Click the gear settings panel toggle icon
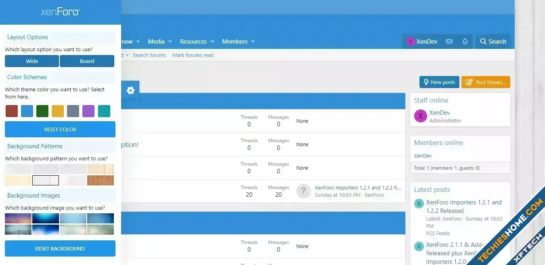 click(130, 90)
